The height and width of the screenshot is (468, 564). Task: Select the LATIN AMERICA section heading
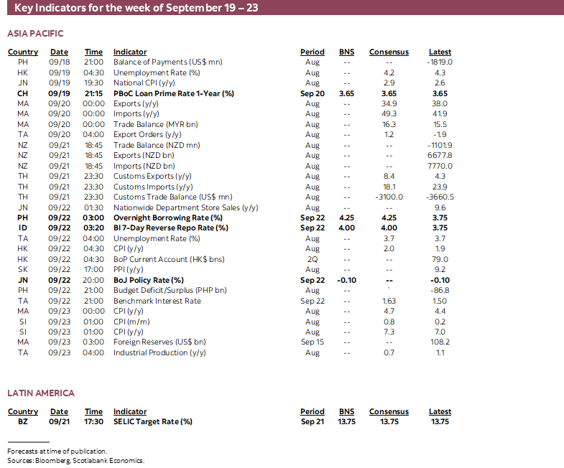tap(41, 393)
